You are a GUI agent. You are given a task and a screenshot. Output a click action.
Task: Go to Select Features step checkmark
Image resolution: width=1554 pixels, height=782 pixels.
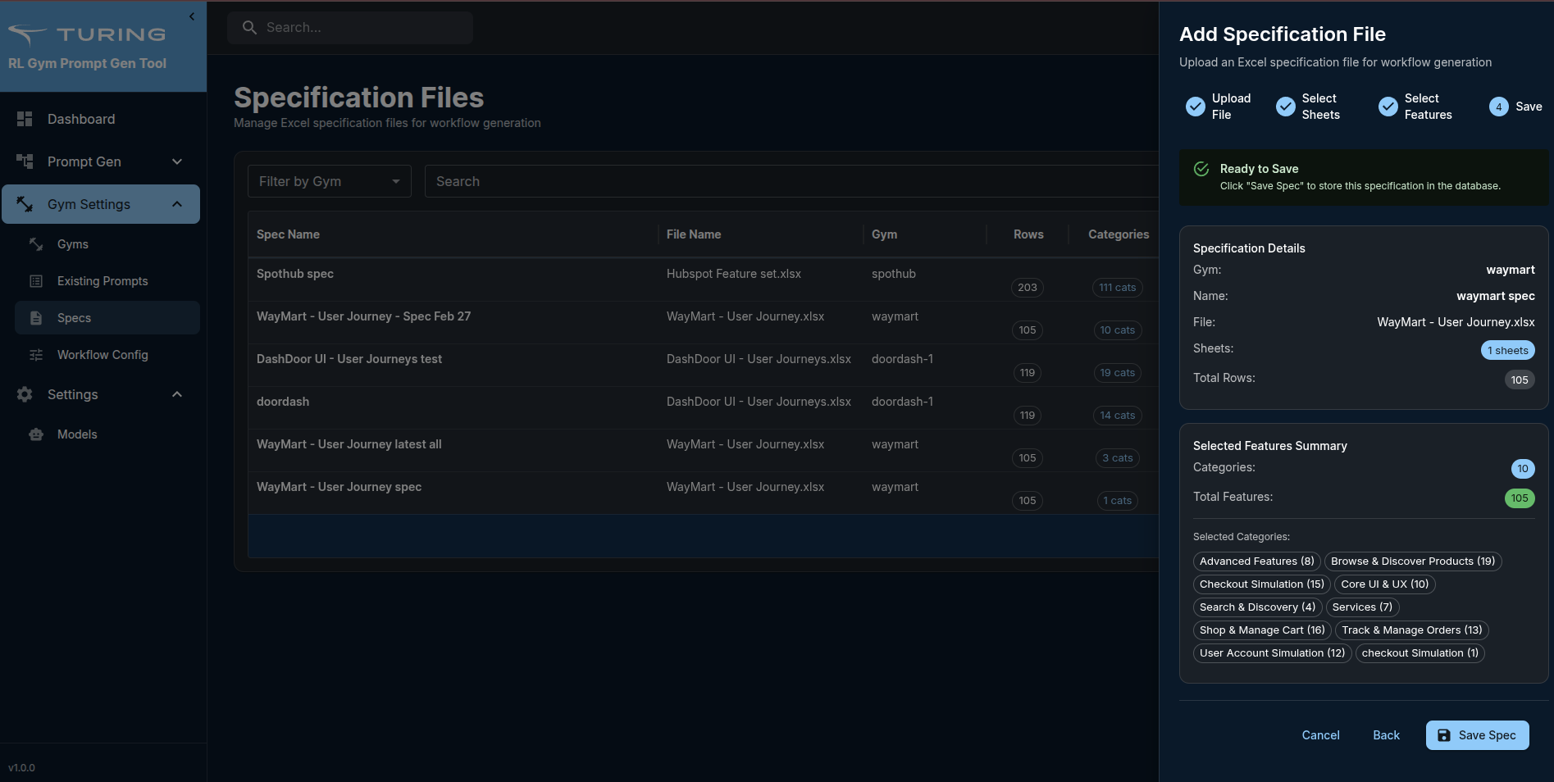1388,107
